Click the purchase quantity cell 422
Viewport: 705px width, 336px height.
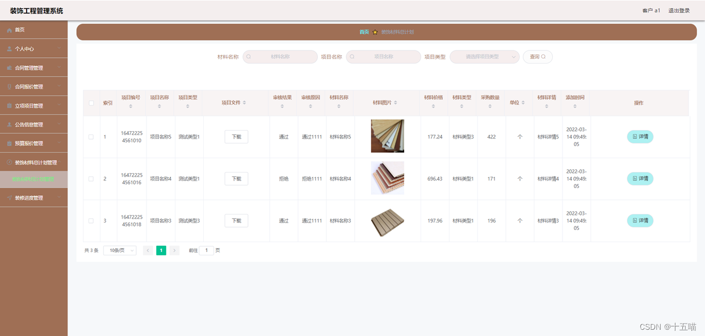492,137
